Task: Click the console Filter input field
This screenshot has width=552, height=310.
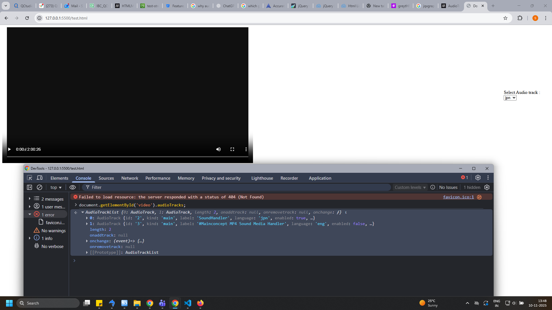Action: pos(239,187)
